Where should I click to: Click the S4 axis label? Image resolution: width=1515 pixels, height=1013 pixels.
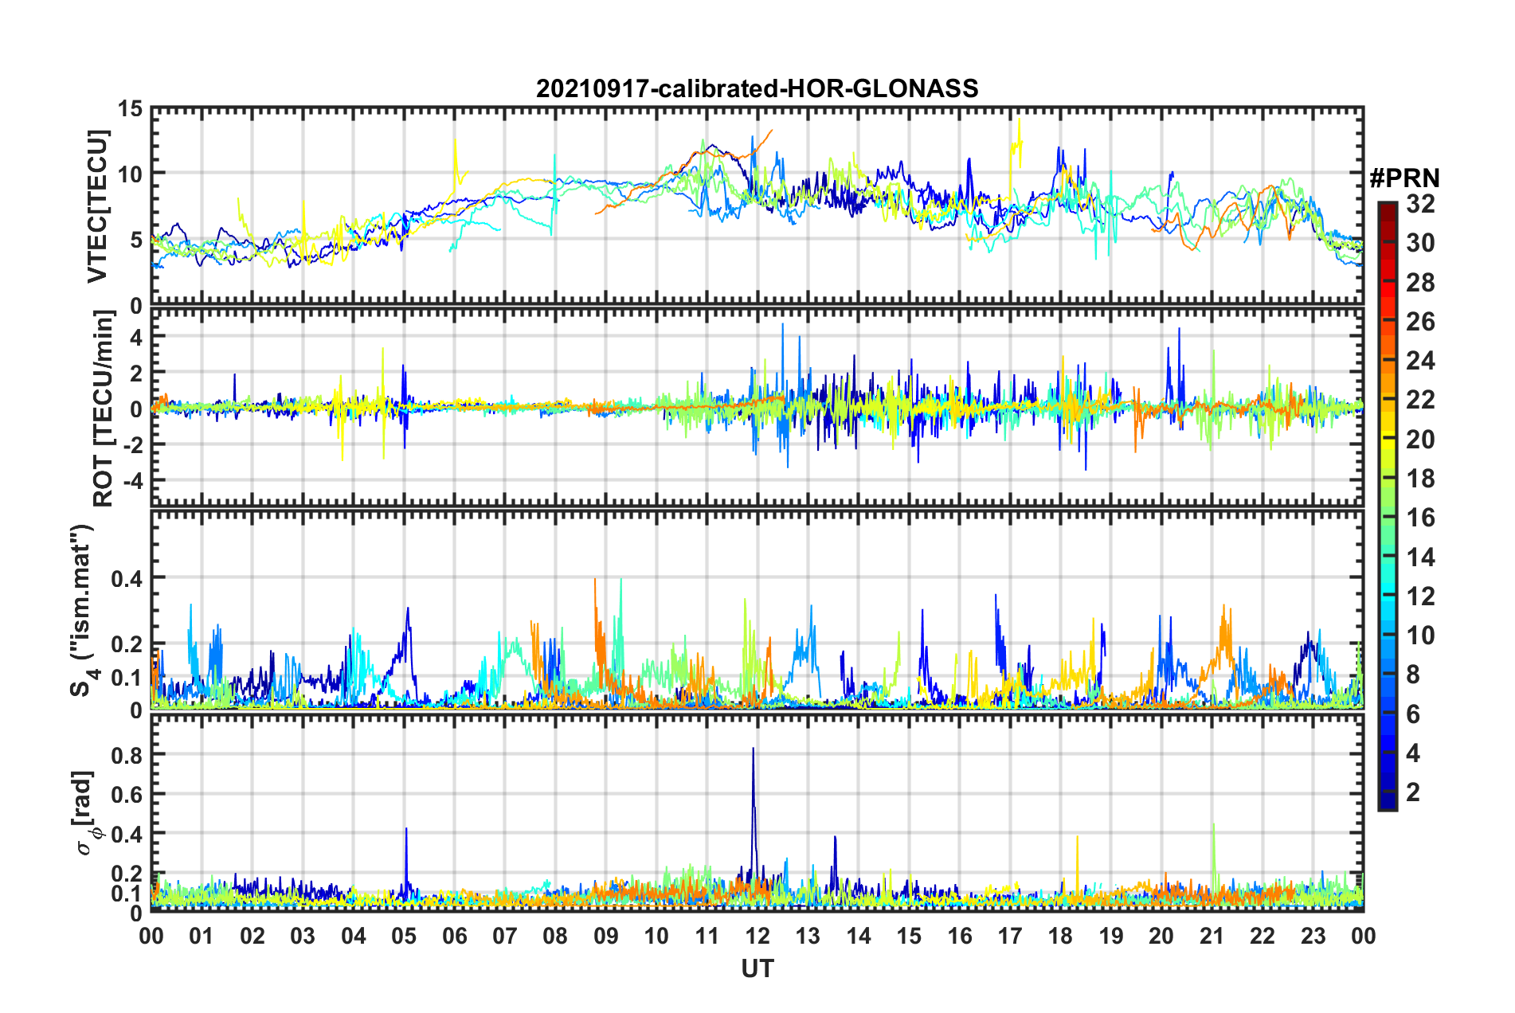click(x=82, y=610)
